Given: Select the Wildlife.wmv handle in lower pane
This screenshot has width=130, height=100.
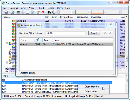Looking at the screenshot, I should point(57,83).
